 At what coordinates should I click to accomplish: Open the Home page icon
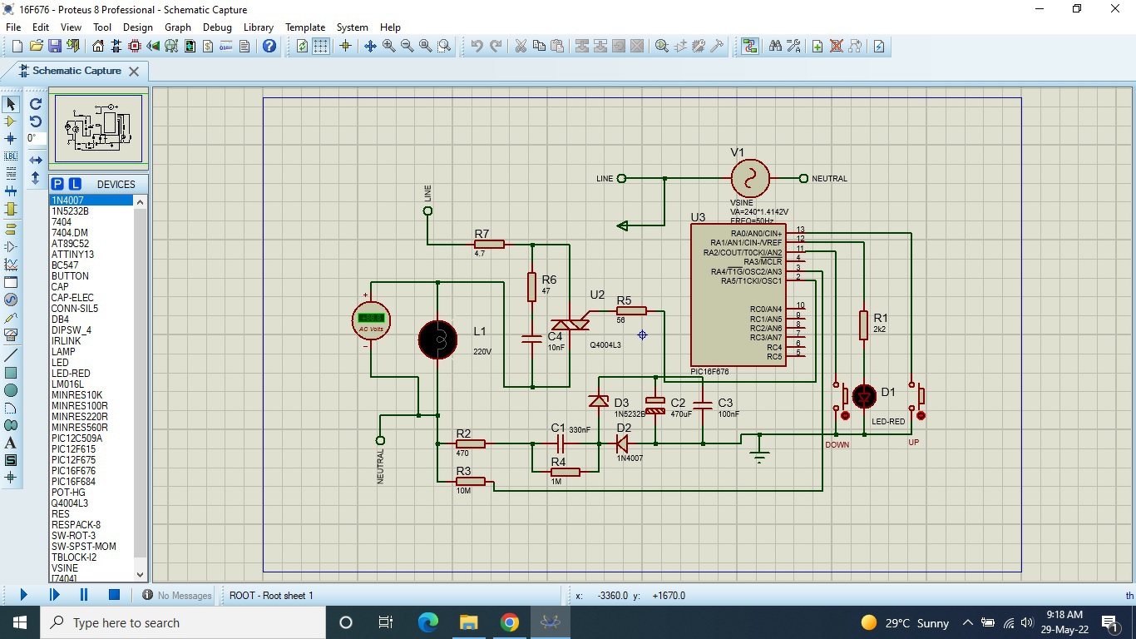pos(98,47)
